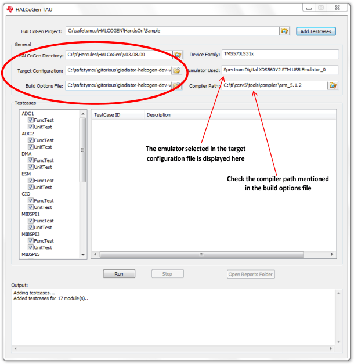Click the Add Testcases button
The height and width of the screenshot is (364, 354).
316,31
